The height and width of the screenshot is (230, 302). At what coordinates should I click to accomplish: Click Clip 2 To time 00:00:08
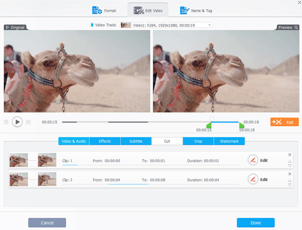click(x=157, y=180)
